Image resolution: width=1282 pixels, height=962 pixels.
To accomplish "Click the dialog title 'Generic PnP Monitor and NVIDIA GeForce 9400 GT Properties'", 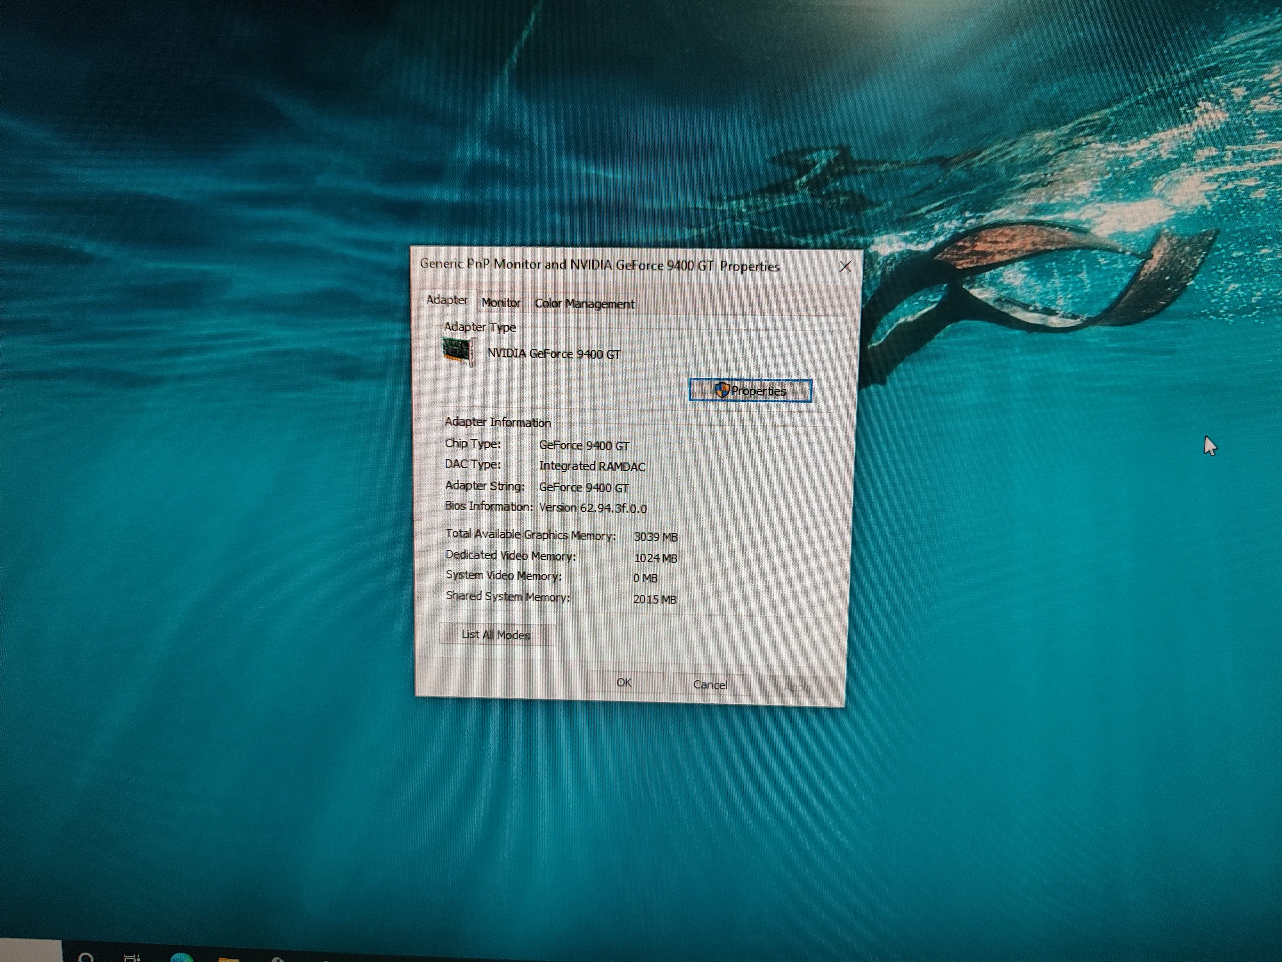I will coord(599,266).
